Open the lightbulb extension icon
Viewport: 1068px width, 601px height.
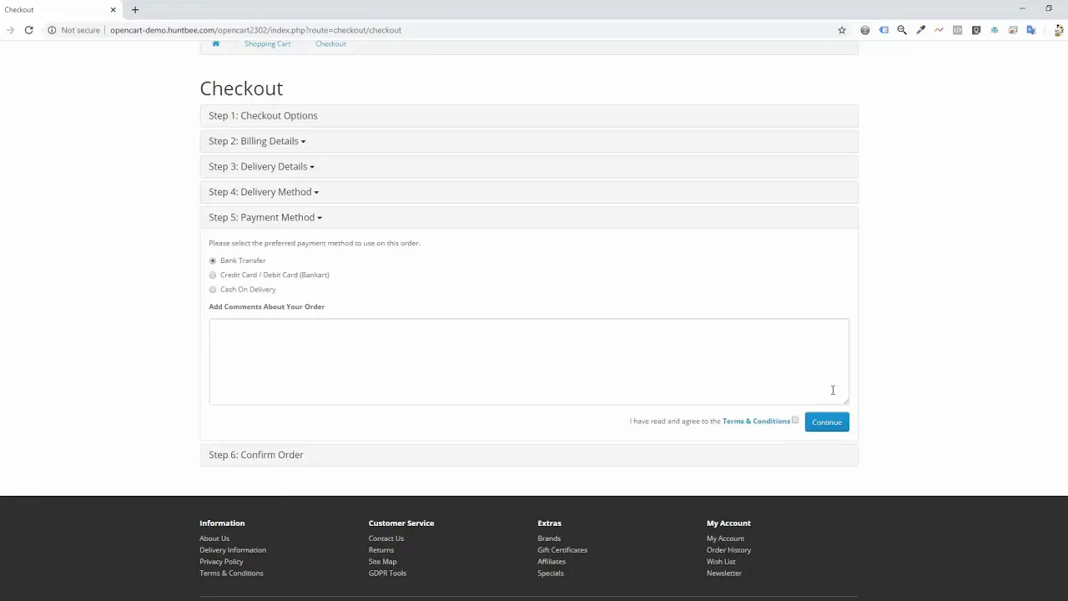pos(976,30)
